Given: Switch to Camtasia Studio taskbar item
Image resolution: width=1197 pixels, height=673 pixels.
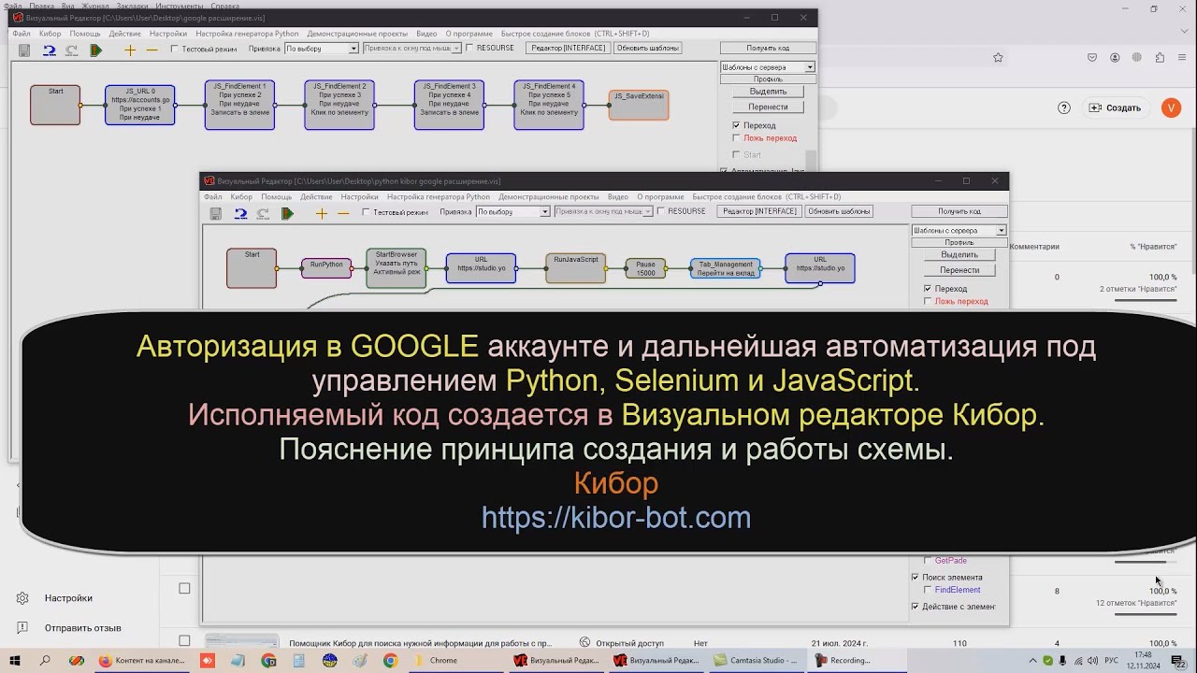Looking at the screenshot, I should pyautogui.click(x=757, y=660).
